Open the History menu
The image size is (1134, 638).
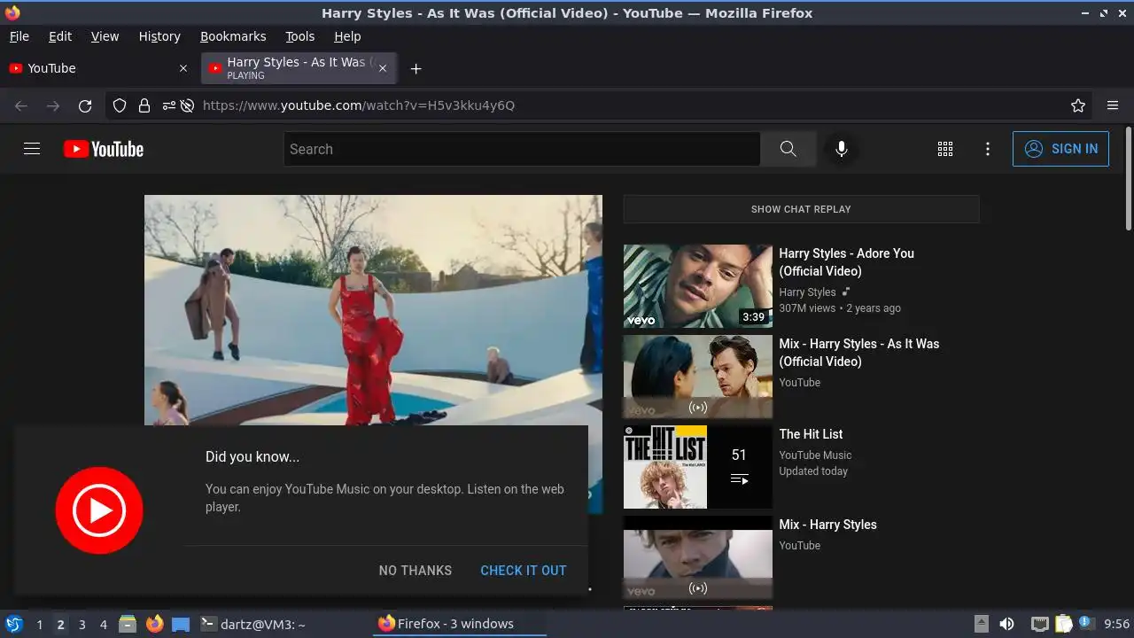tap(159, 36)
